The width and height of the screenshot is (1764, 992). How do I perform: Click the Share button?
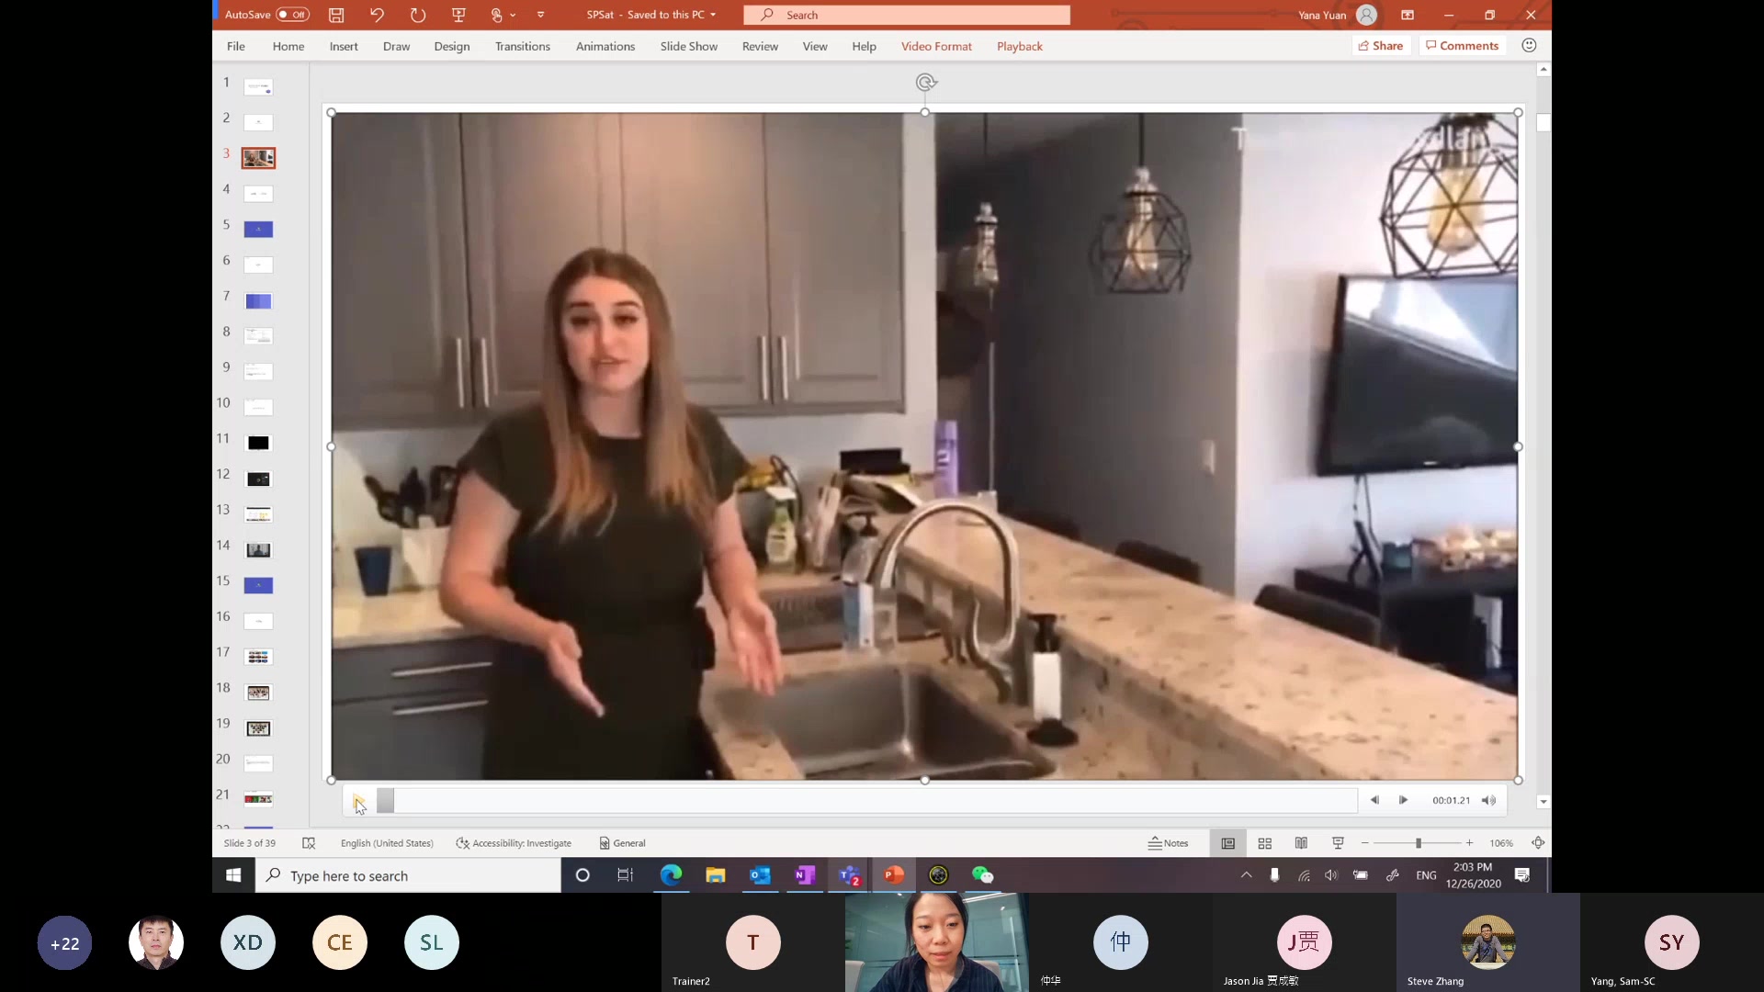coord(1381,46)
